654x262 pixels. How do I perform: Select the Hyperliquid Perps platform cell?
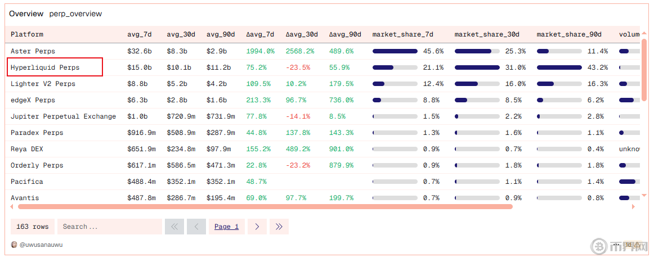[45, 67]
